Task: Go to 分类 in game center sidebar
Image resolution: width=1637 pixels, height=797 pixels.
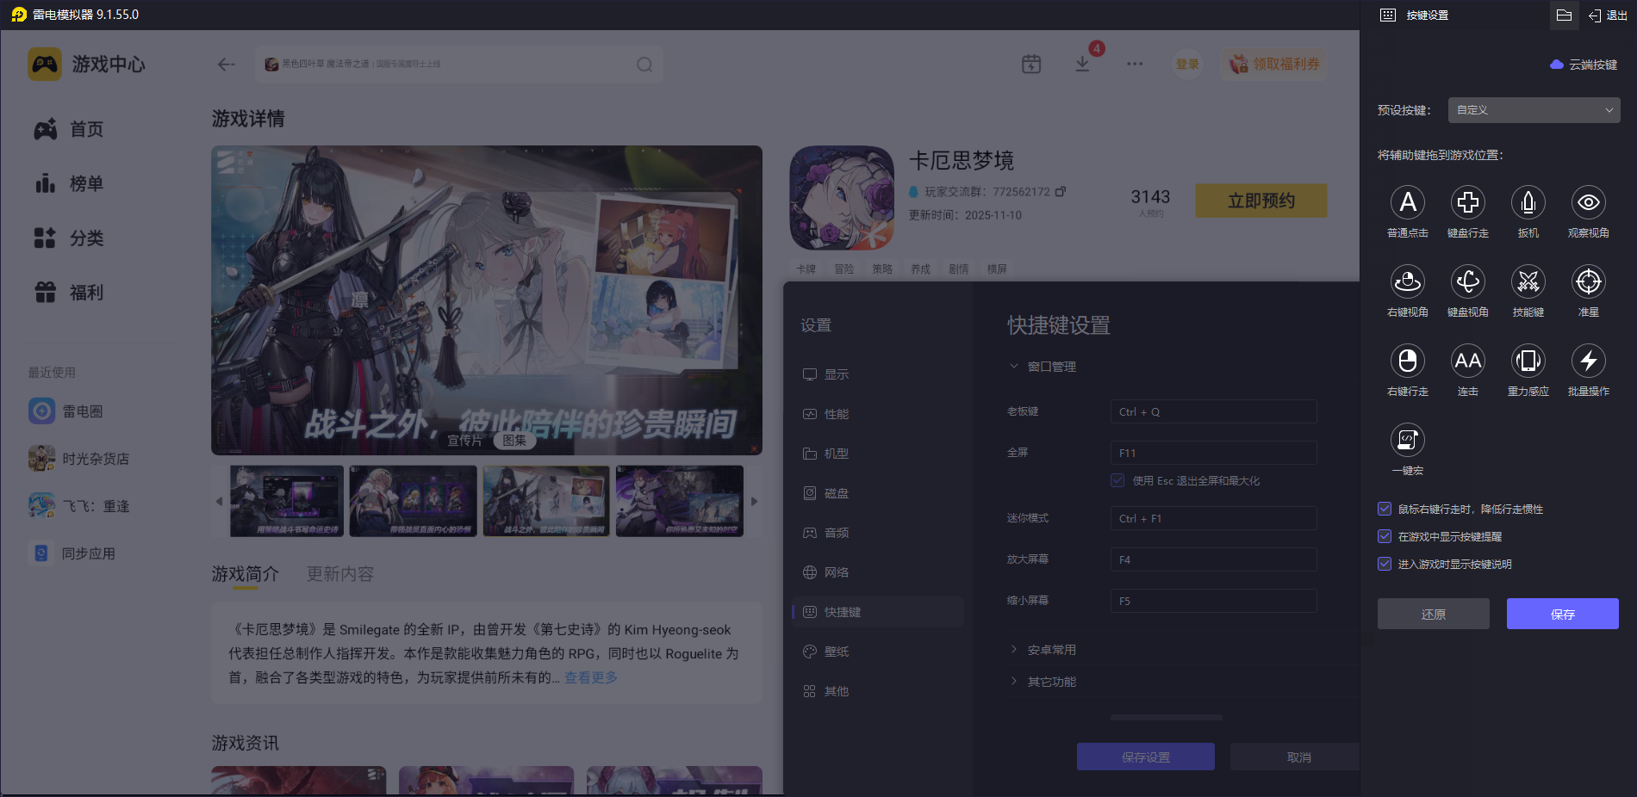Action: pyautogui.click(x=69, y=238)
